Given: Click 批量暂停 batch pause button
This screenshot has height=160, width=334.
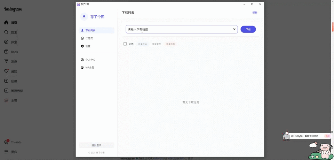Looking at the screenshot, I should 156,44.
